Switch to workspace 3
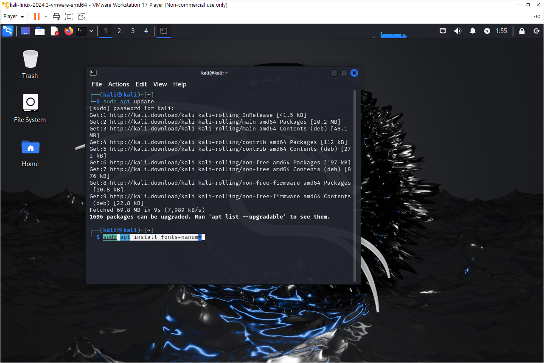Screen dimensions: 544x363 click(133, 31)
